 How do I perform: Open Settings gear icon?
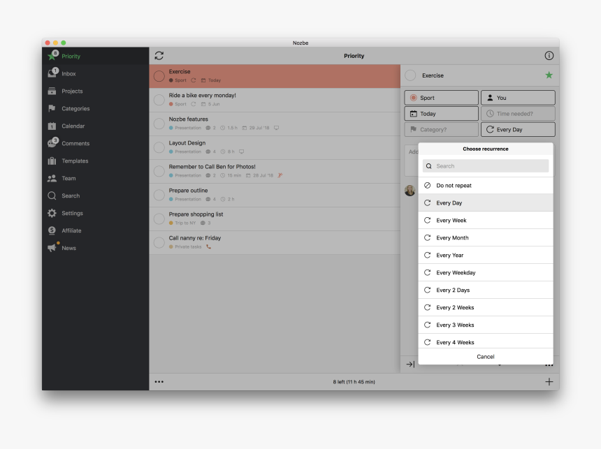click(x=52, y=213)
